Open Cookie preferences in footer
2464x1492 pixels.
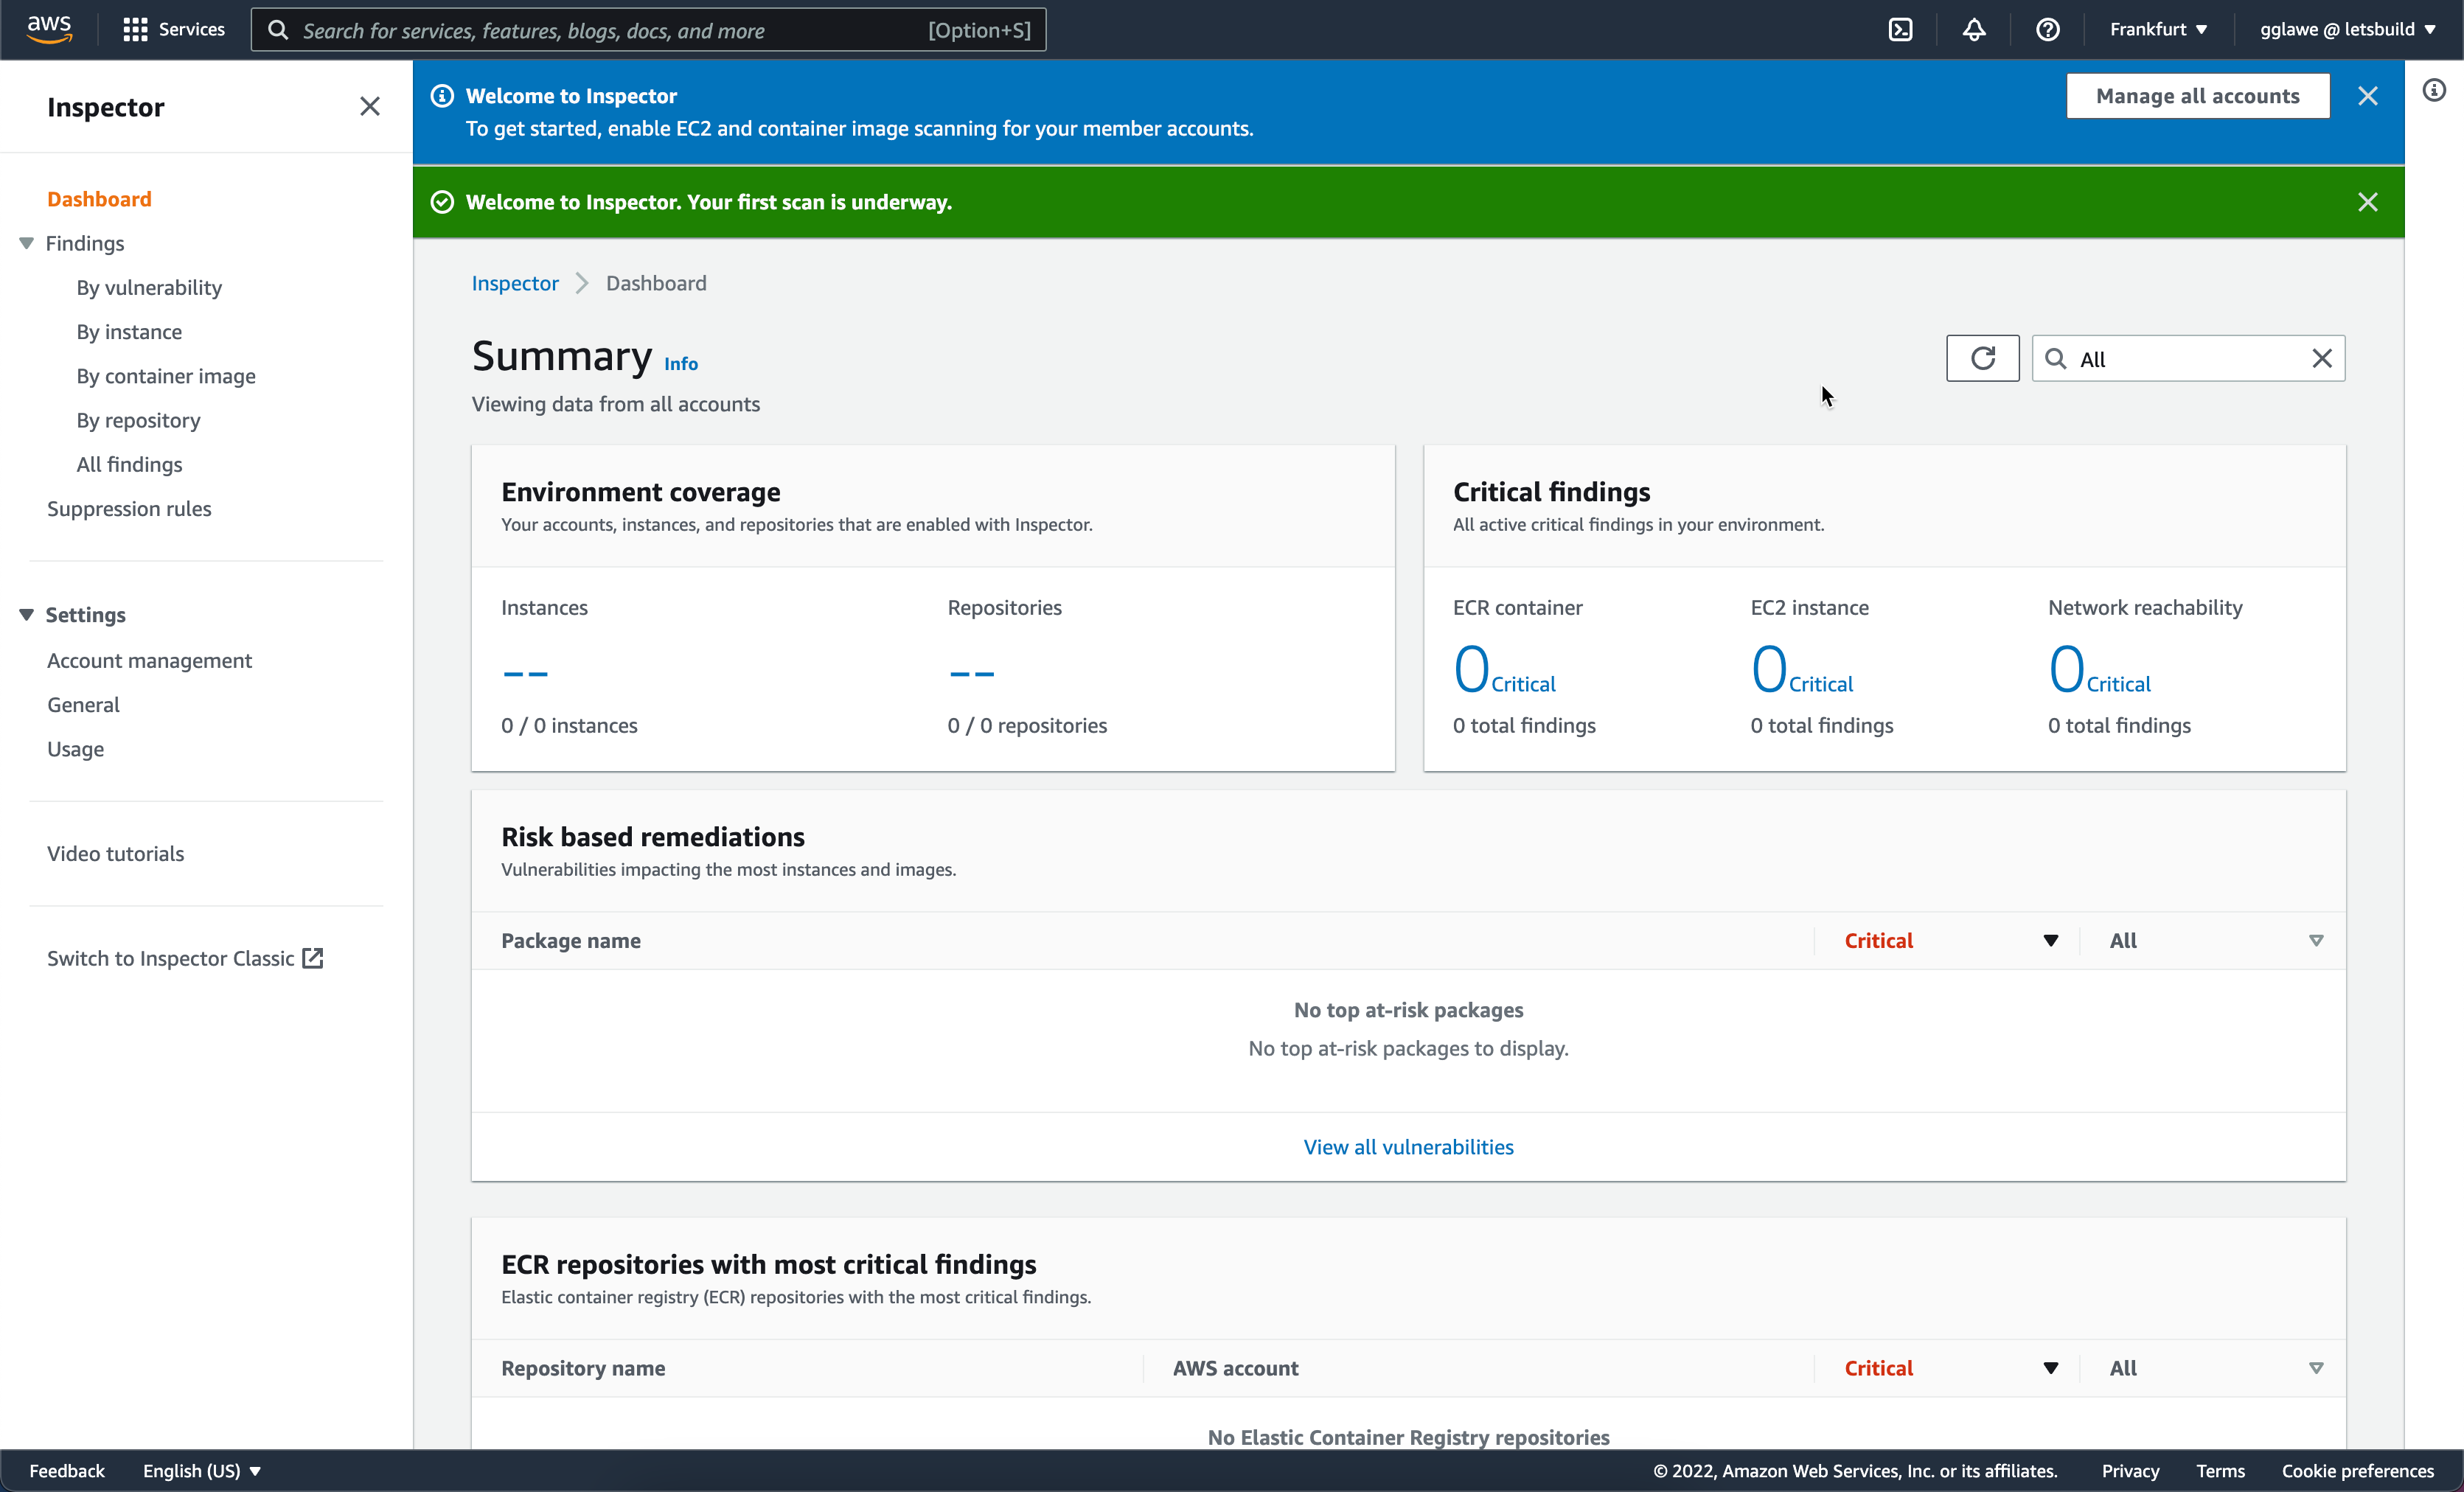click(x=2357, y=1470)
